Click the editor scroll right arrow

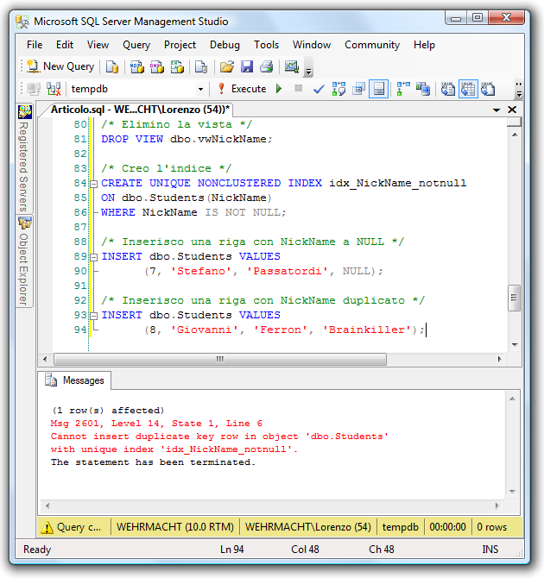(x=499, y=359)
